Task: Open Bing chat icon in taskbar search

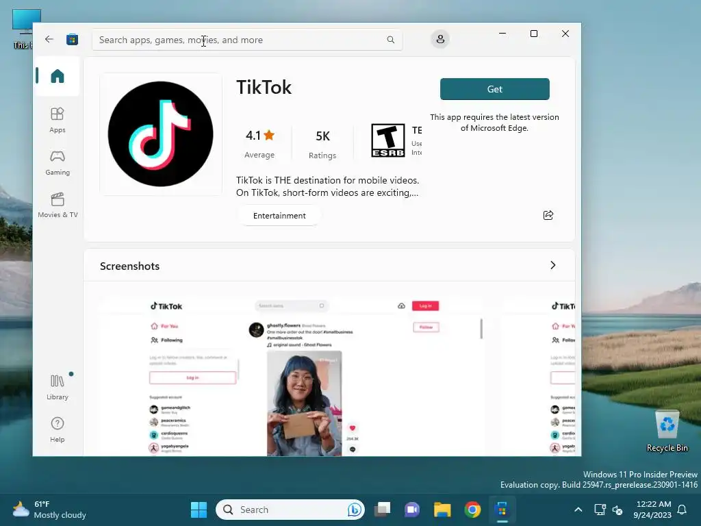Action: pyautogui.click(x=355, y=510)
